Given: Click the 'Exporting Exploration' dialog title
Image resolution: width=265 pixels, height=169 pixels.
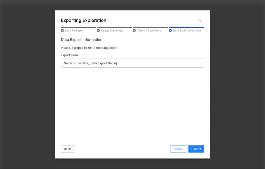Looking at the screenshot, I should tap(84, 20).
